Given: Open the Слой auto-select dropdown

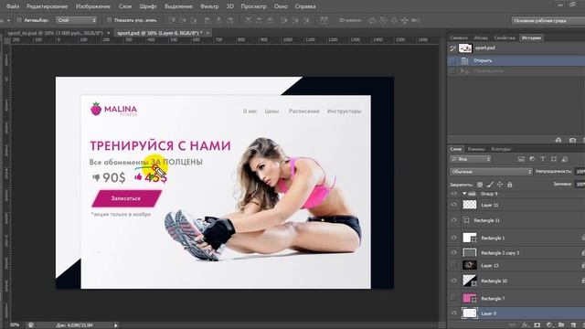Looking at the screenshot, I should [x=77, y=20].
